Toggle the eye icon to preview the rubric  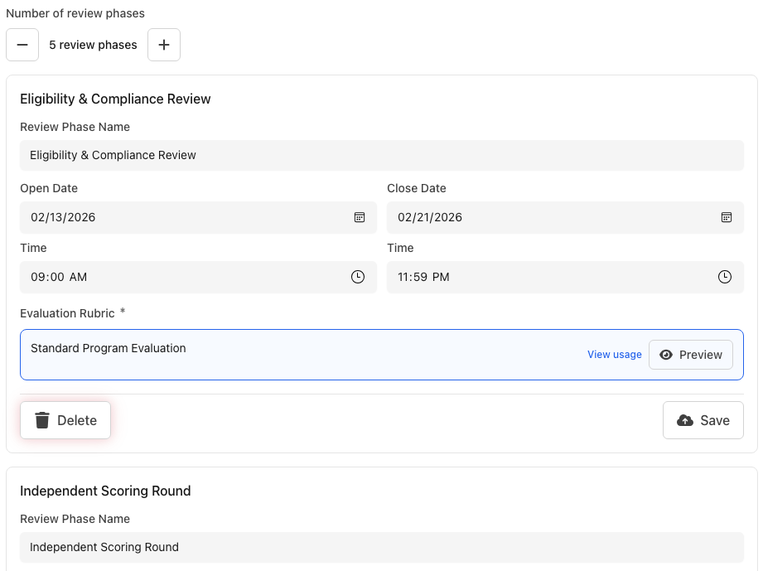point(666,355)
